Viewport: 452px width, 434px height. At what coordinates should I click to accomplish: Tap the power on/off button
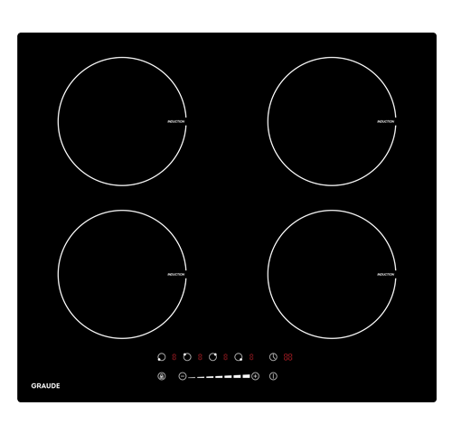(x=273, y=376)
